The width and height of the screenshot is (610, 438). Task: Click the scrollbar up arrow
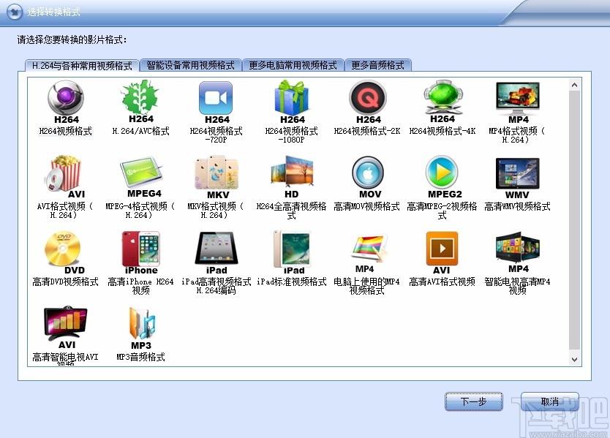[x=575, y=85]
